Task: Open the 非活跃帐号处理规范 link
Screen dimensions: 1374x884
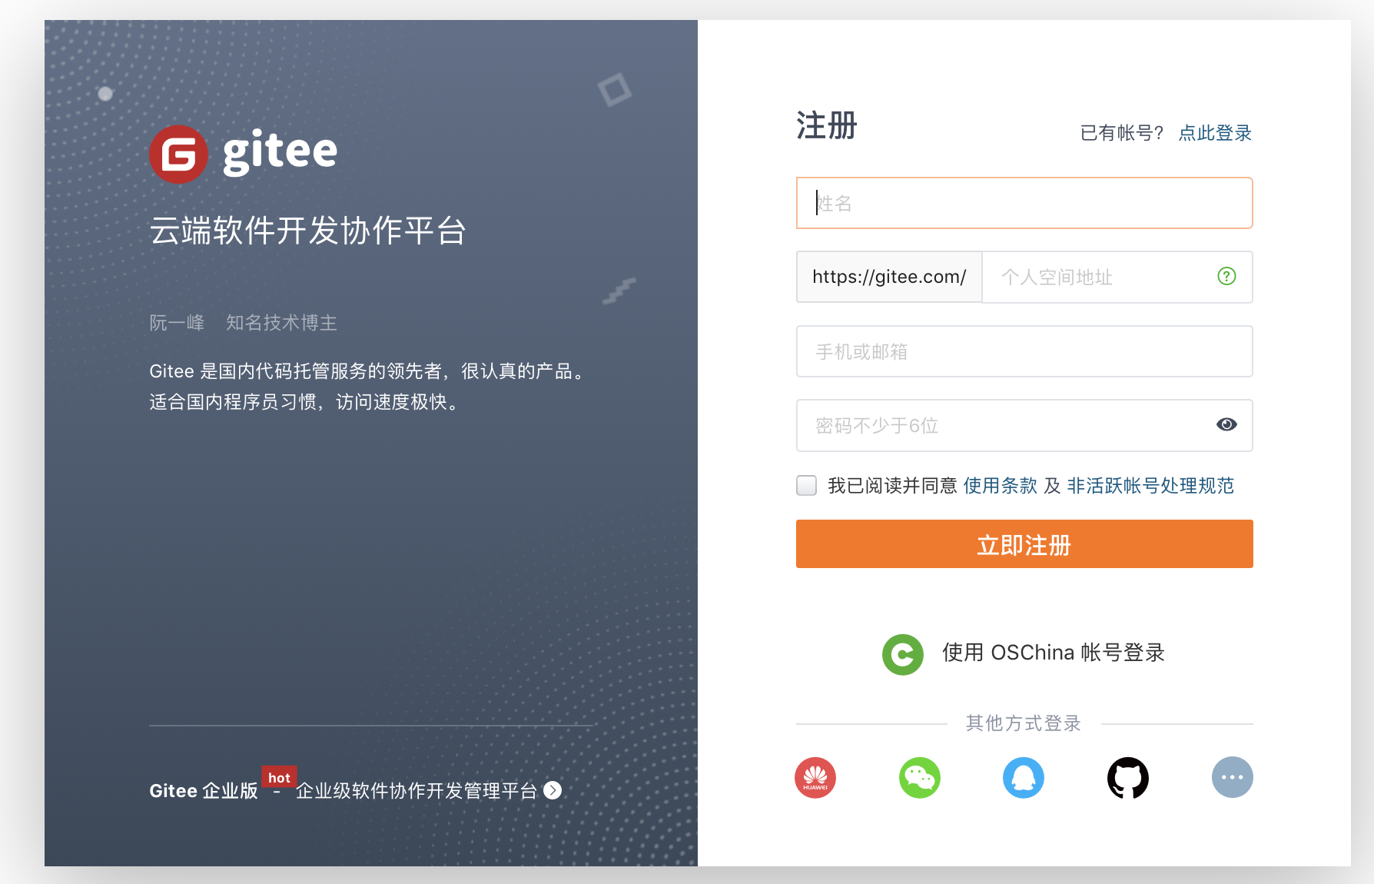Action: (1150, 486)
